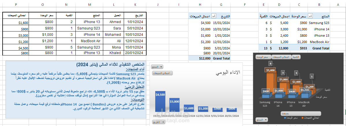Select cell with customer Ahmed
346x126 pixels.
tap(113, 22)
